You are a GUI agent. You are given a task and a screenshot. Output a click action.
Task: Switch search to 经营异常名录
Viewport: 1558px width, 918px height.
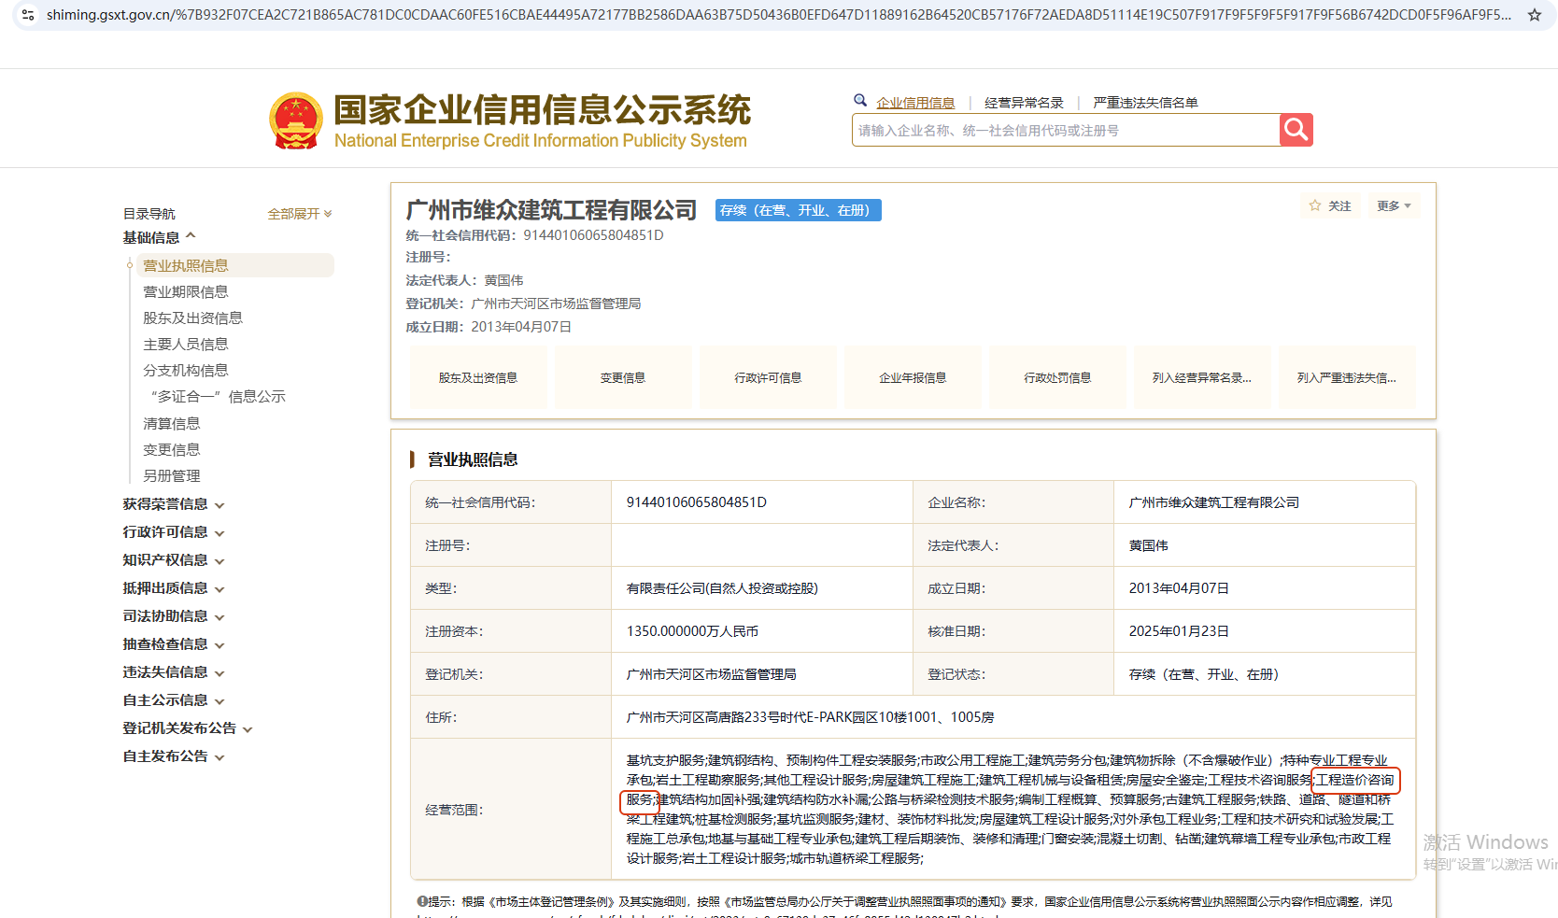(x=1024, y=103)
